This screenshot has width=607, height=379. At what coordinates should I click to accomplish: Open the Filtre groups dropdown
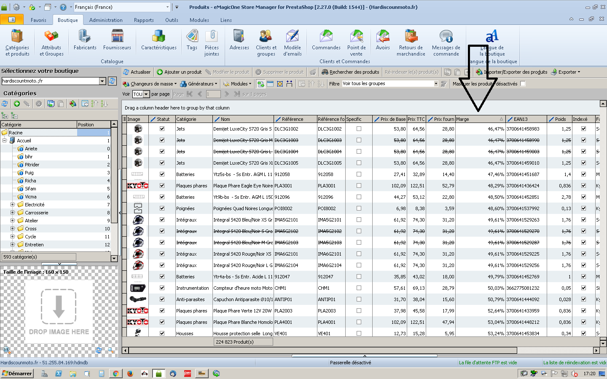436,84
